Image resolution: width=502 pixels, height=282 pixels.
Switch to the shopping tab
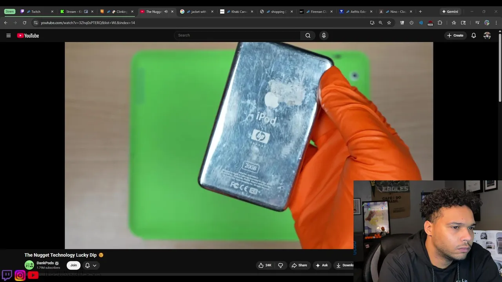point(276,12)
